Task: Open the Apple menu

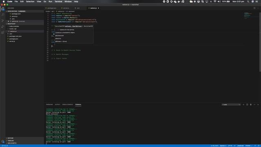Action: click(x=4, y=2)
